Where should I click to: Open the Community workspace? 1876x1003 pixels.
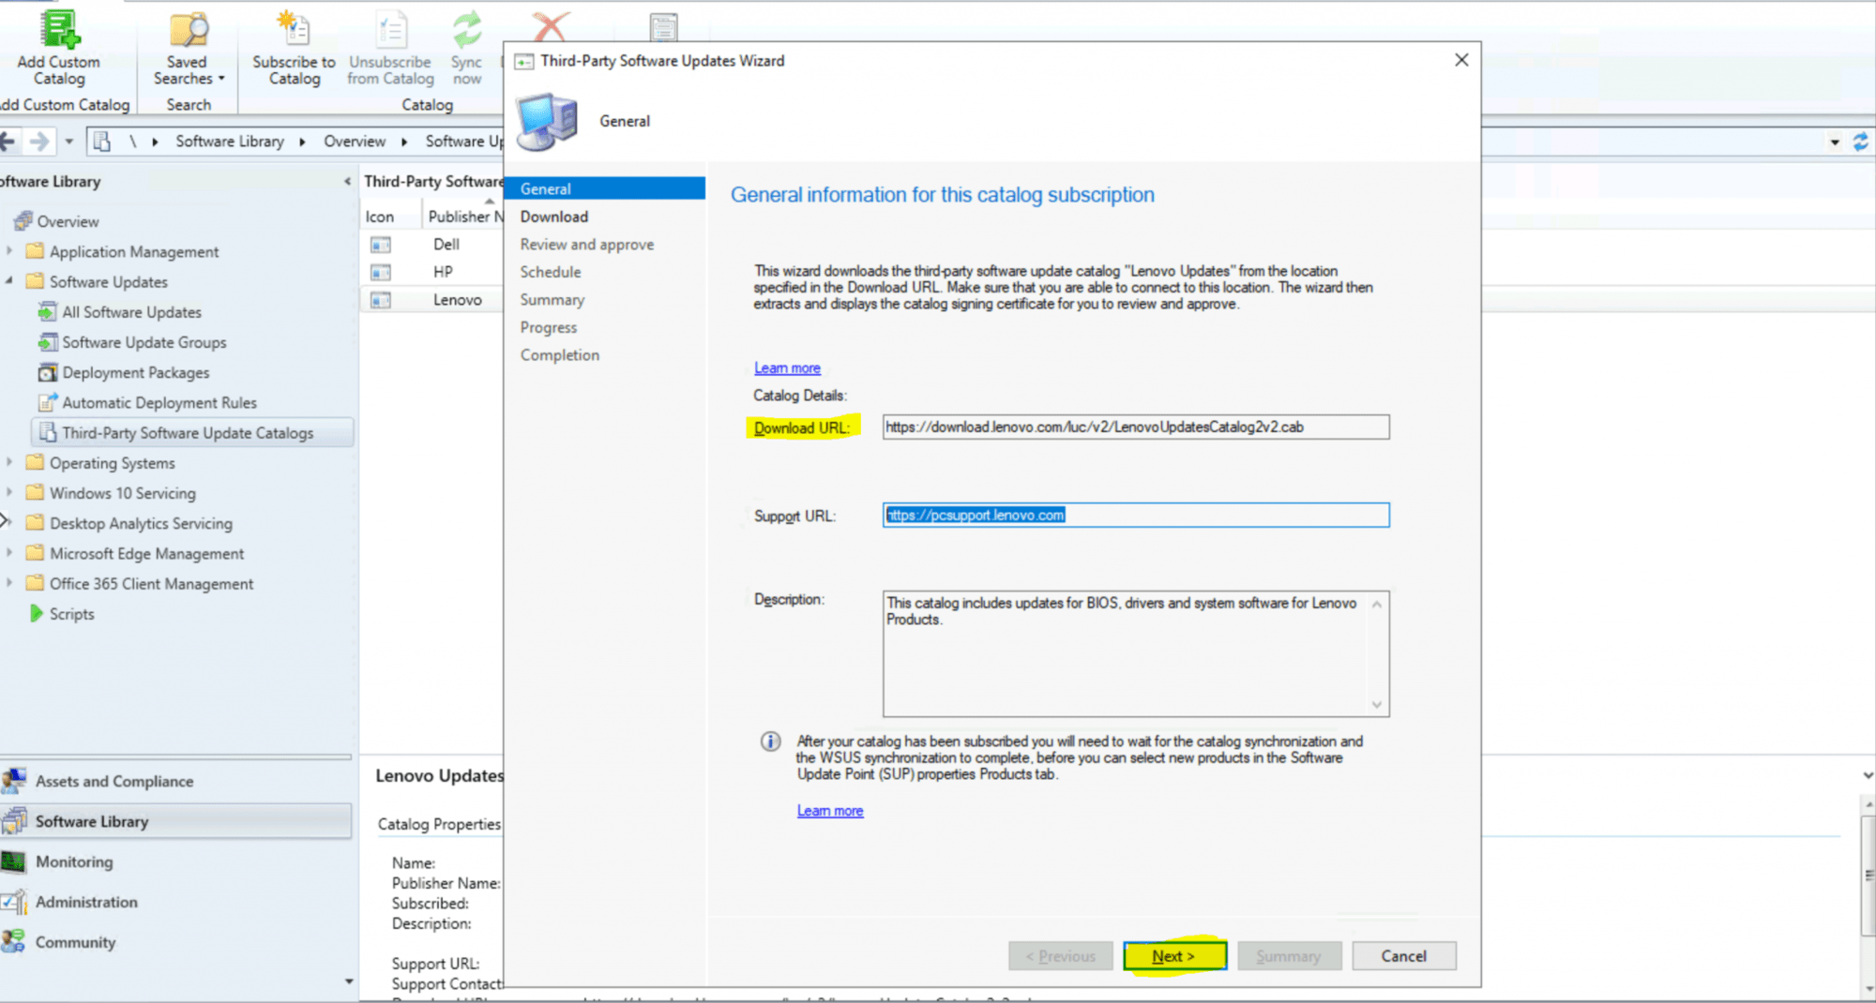point(75,942)
